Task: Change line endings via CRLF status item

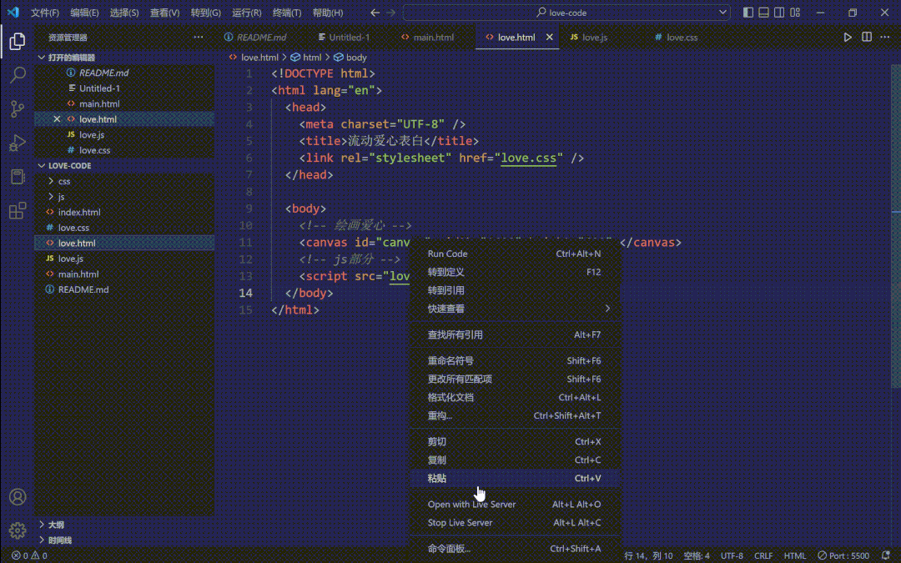Action: [763, 555]
